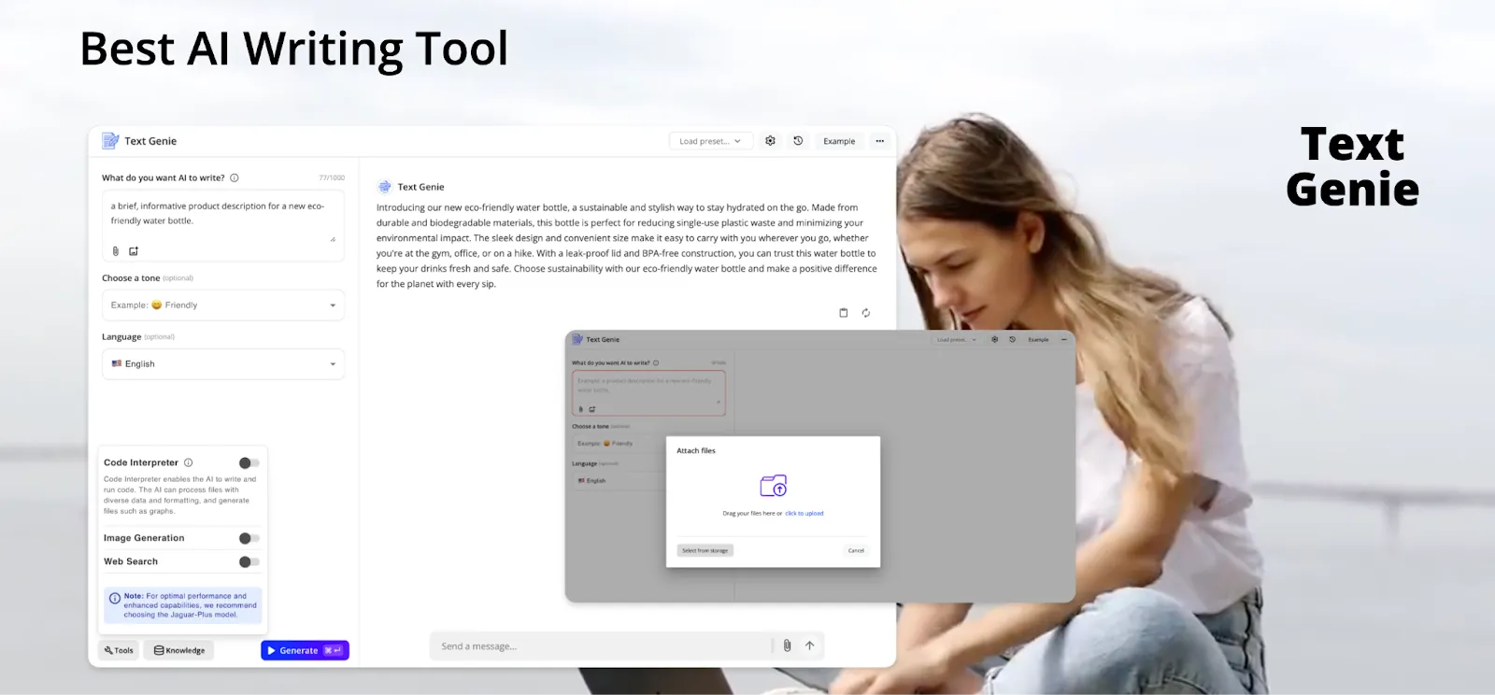Click the 'Image Generation' label
Viewport: 1495px width, 695px height.
[144, 538]
